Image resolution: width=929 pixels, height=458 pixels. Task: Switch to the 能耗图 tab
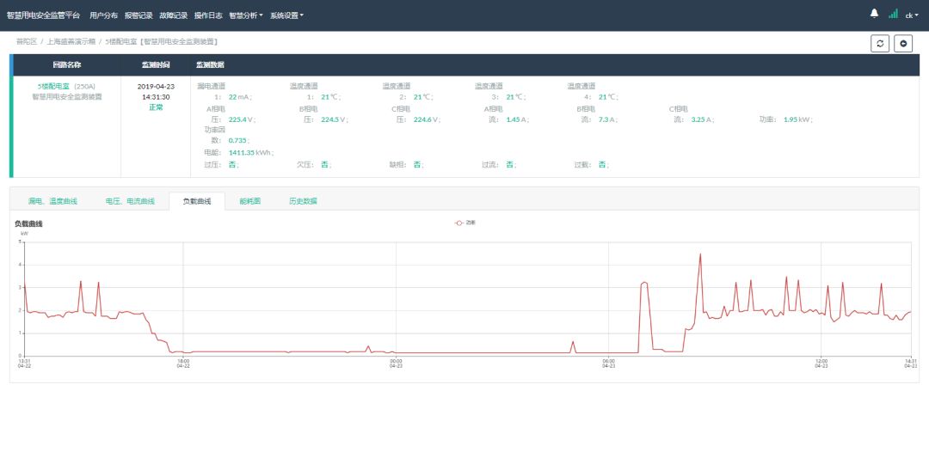[x=250, y=201]
